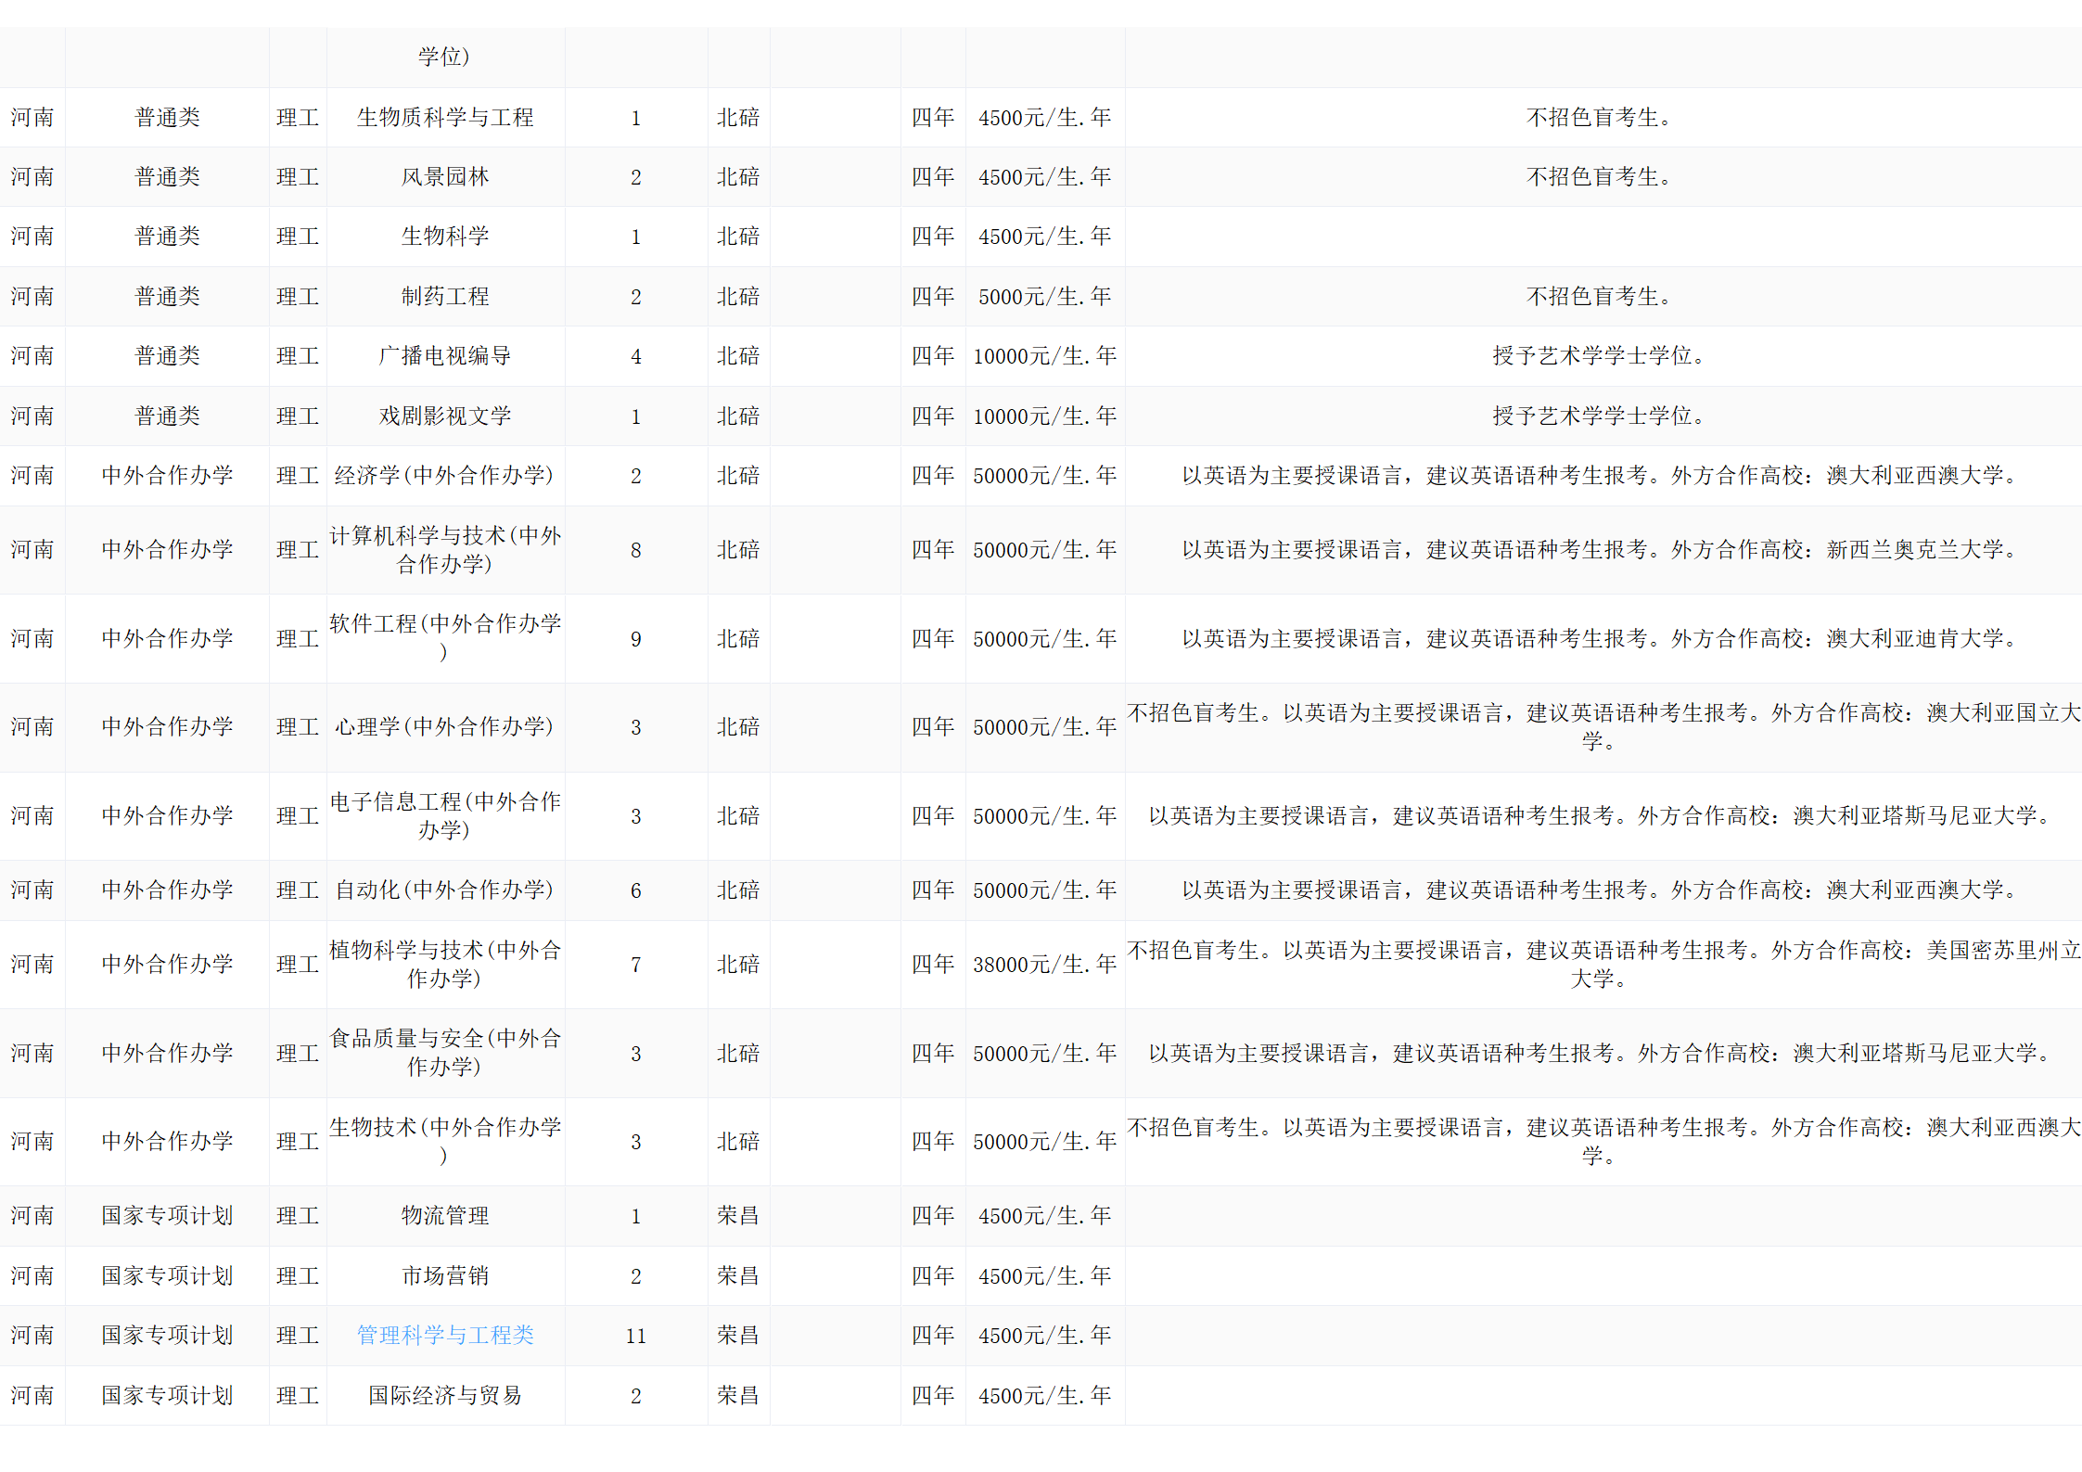Click the 风景园林 major cell
The height and width of the screenshot is (1472, 2082).
pyautogui.click(x=445, y=177)
